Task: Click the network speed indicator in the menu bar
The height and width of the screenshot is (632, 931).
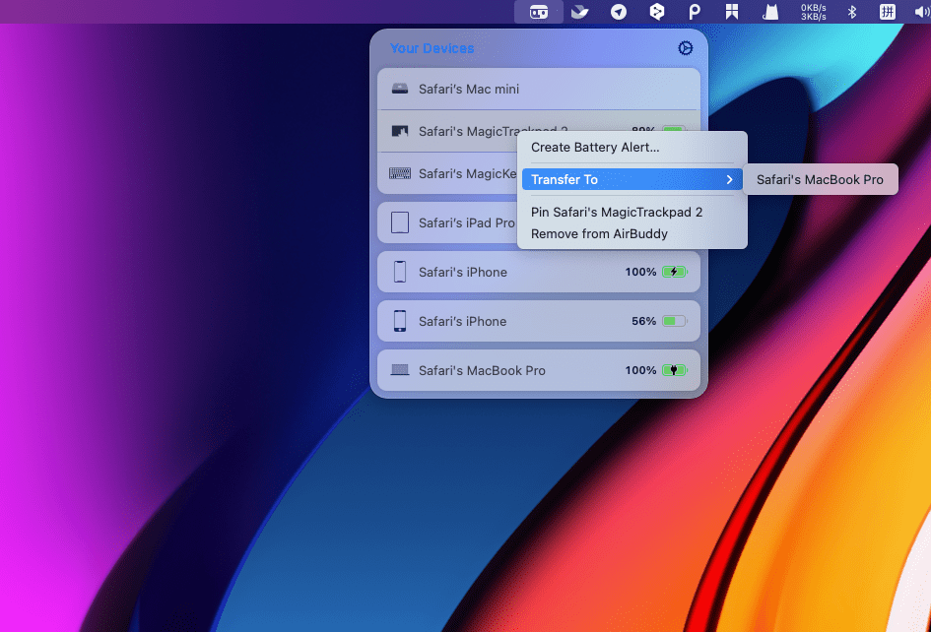Action: coord(813,12)
